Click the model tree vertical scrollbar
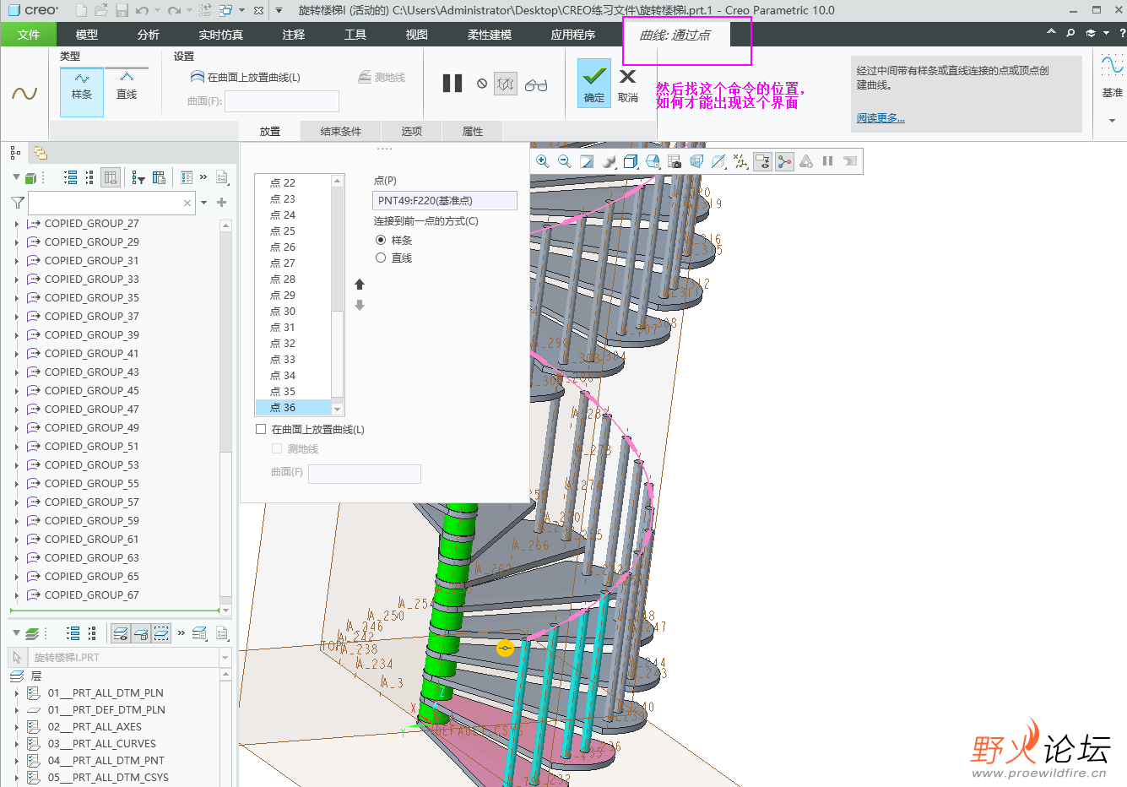Viewport: 1127px width, 787px height. tap(225, 418)
